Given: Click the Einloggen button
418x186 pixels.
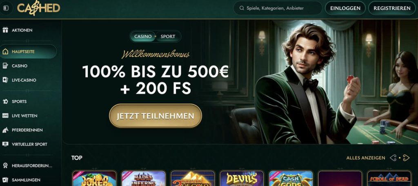Looking at the screenshot, I should (x=345, y=8).
